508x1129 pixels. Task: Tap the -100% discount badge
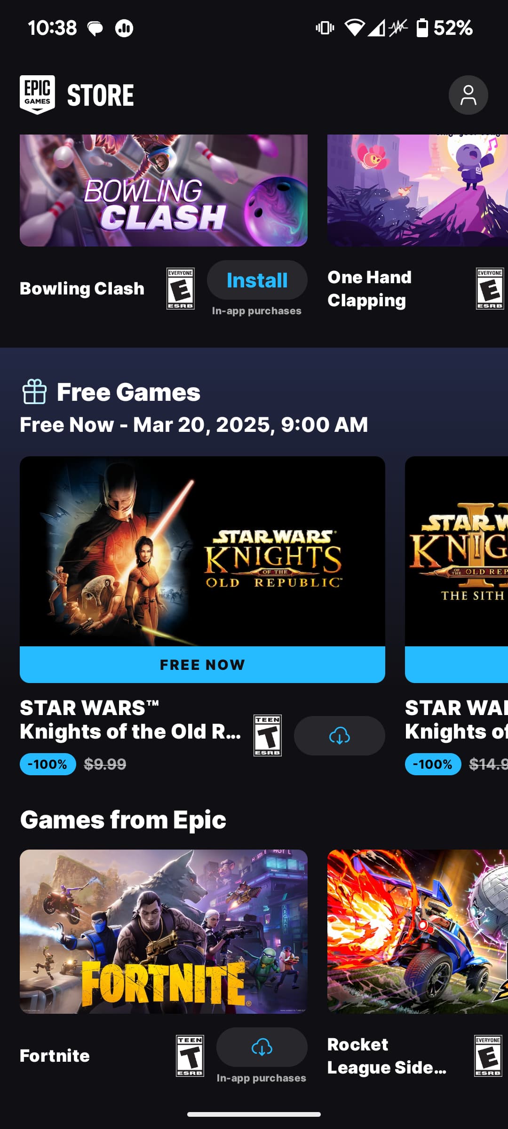click(x=48, y=764)
